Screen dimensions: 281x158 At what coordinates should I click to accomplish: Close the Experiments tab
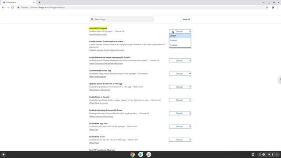34,2
